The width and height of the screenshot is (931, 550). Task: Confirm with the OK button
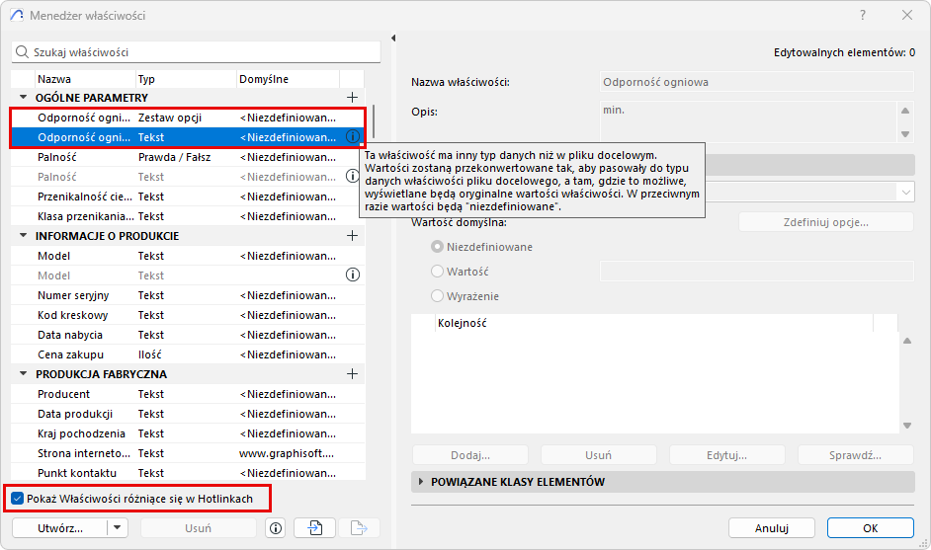[x=870, y=528]
